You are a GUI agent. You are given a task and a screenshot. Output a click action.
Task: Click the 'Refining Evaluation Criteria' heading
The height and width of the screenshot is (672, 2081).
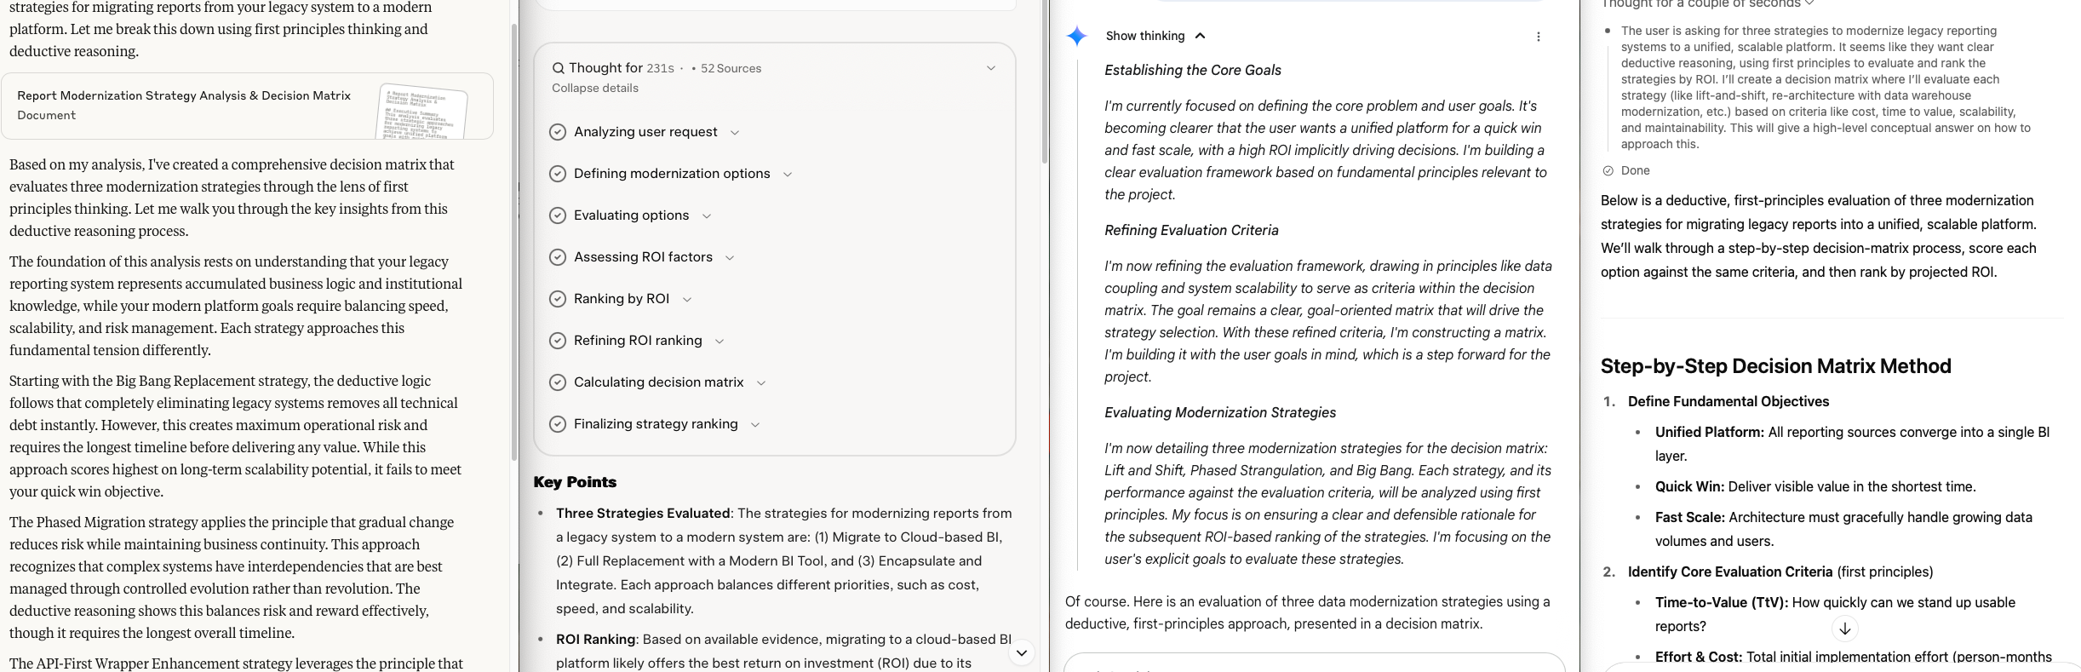point(1191,230)
